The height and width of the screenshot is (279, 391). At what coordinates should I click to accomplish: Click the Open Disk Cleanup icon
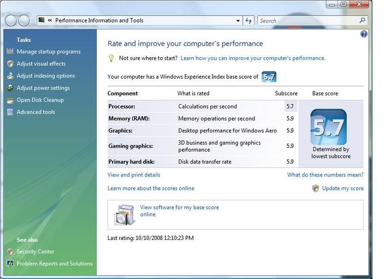pos(10,100)
